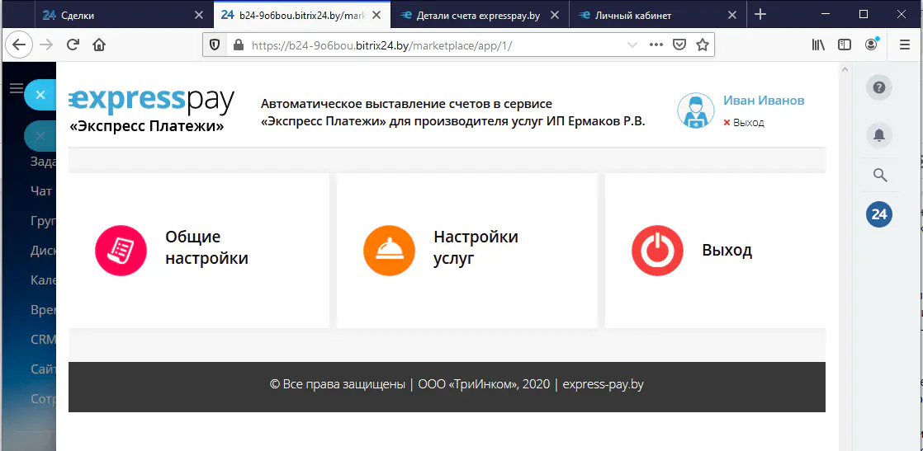Viewport: 923px width, 451px height.
Task: Click the scroll up arrow of the page
Action: point(845,69)
